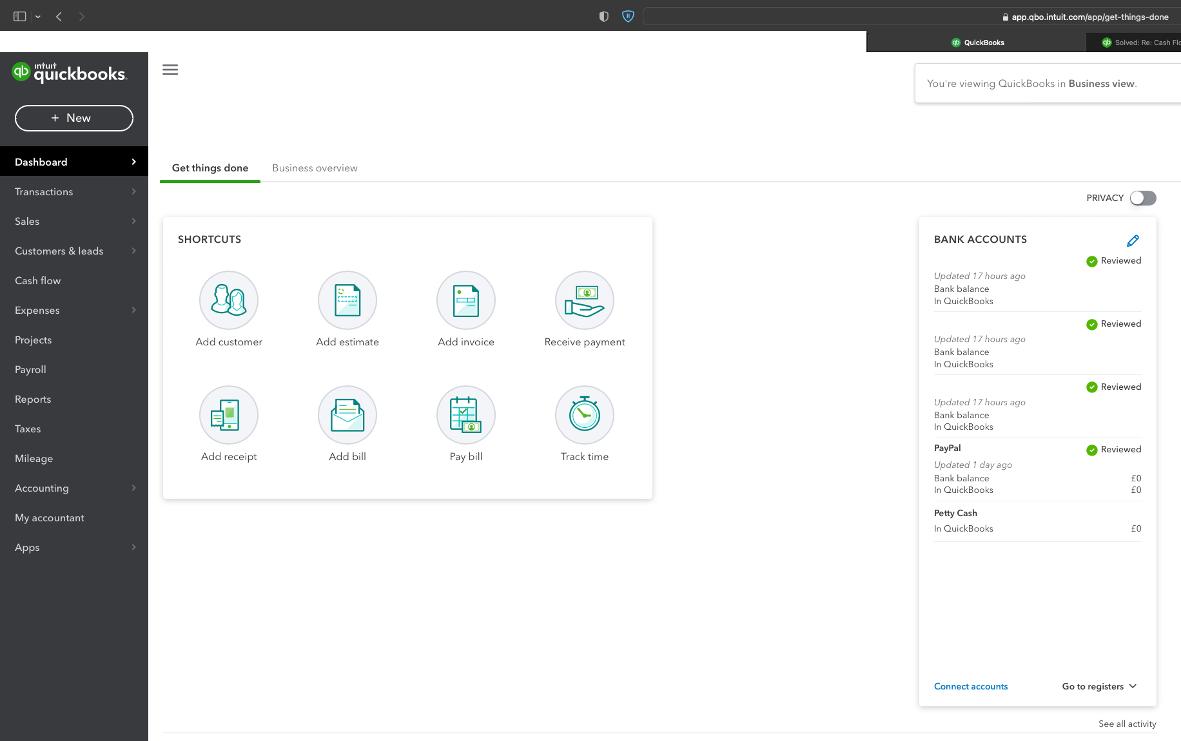Screen dimensions: 1181x741
Task: Click the + New button
Action: point(74,118)
